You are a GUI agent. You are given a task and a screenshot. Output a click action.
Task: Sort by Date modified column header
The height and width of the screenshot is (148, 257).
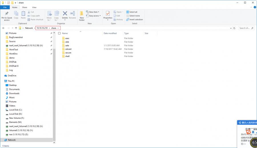110,33
